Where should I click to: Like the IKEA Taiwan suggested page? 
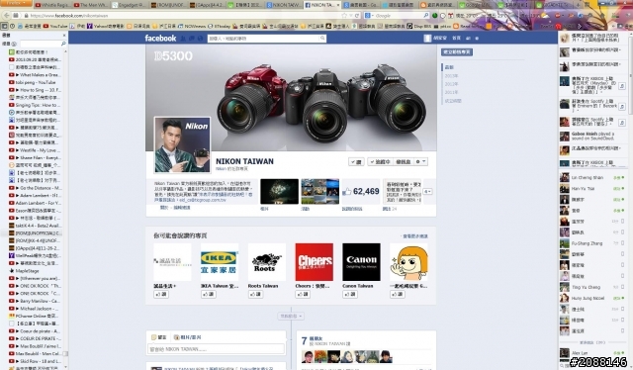(209, 295)
